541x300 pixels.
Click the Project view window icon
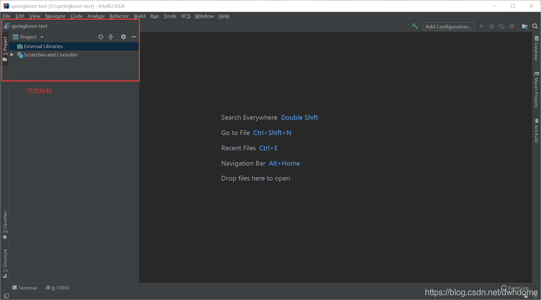point(16,37)
